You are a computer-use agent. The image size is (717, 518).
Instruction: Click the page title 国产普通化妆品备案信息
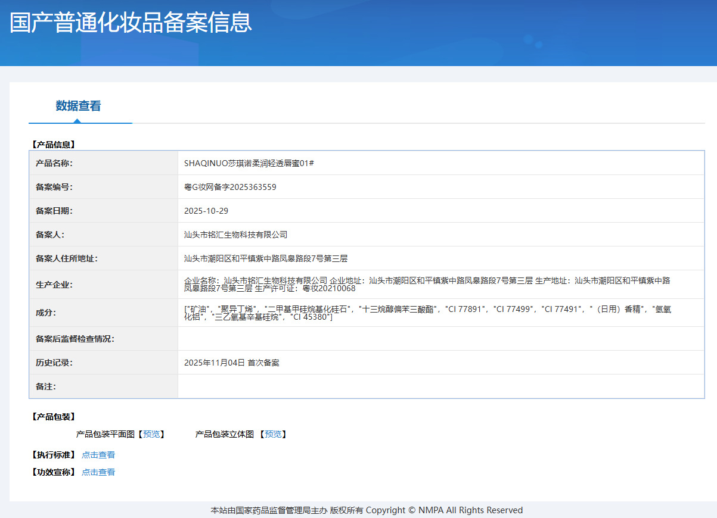tap(131, 22)
